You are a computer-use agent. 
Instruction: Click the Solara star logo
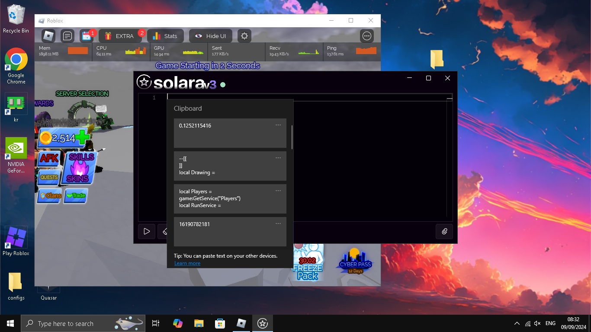(x=144, y=82)
